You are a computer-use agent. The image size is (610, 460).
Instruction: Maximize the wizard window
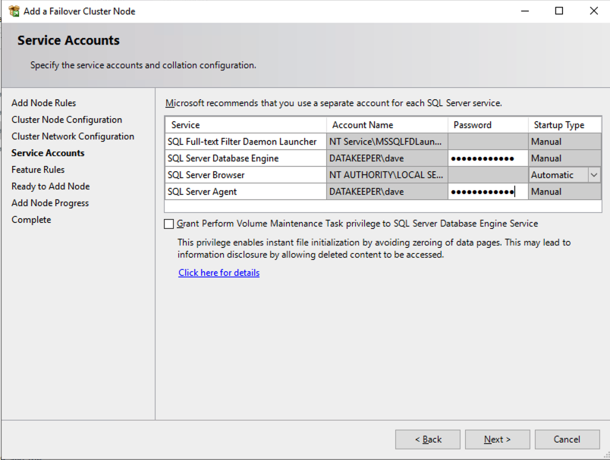point(559,11)
